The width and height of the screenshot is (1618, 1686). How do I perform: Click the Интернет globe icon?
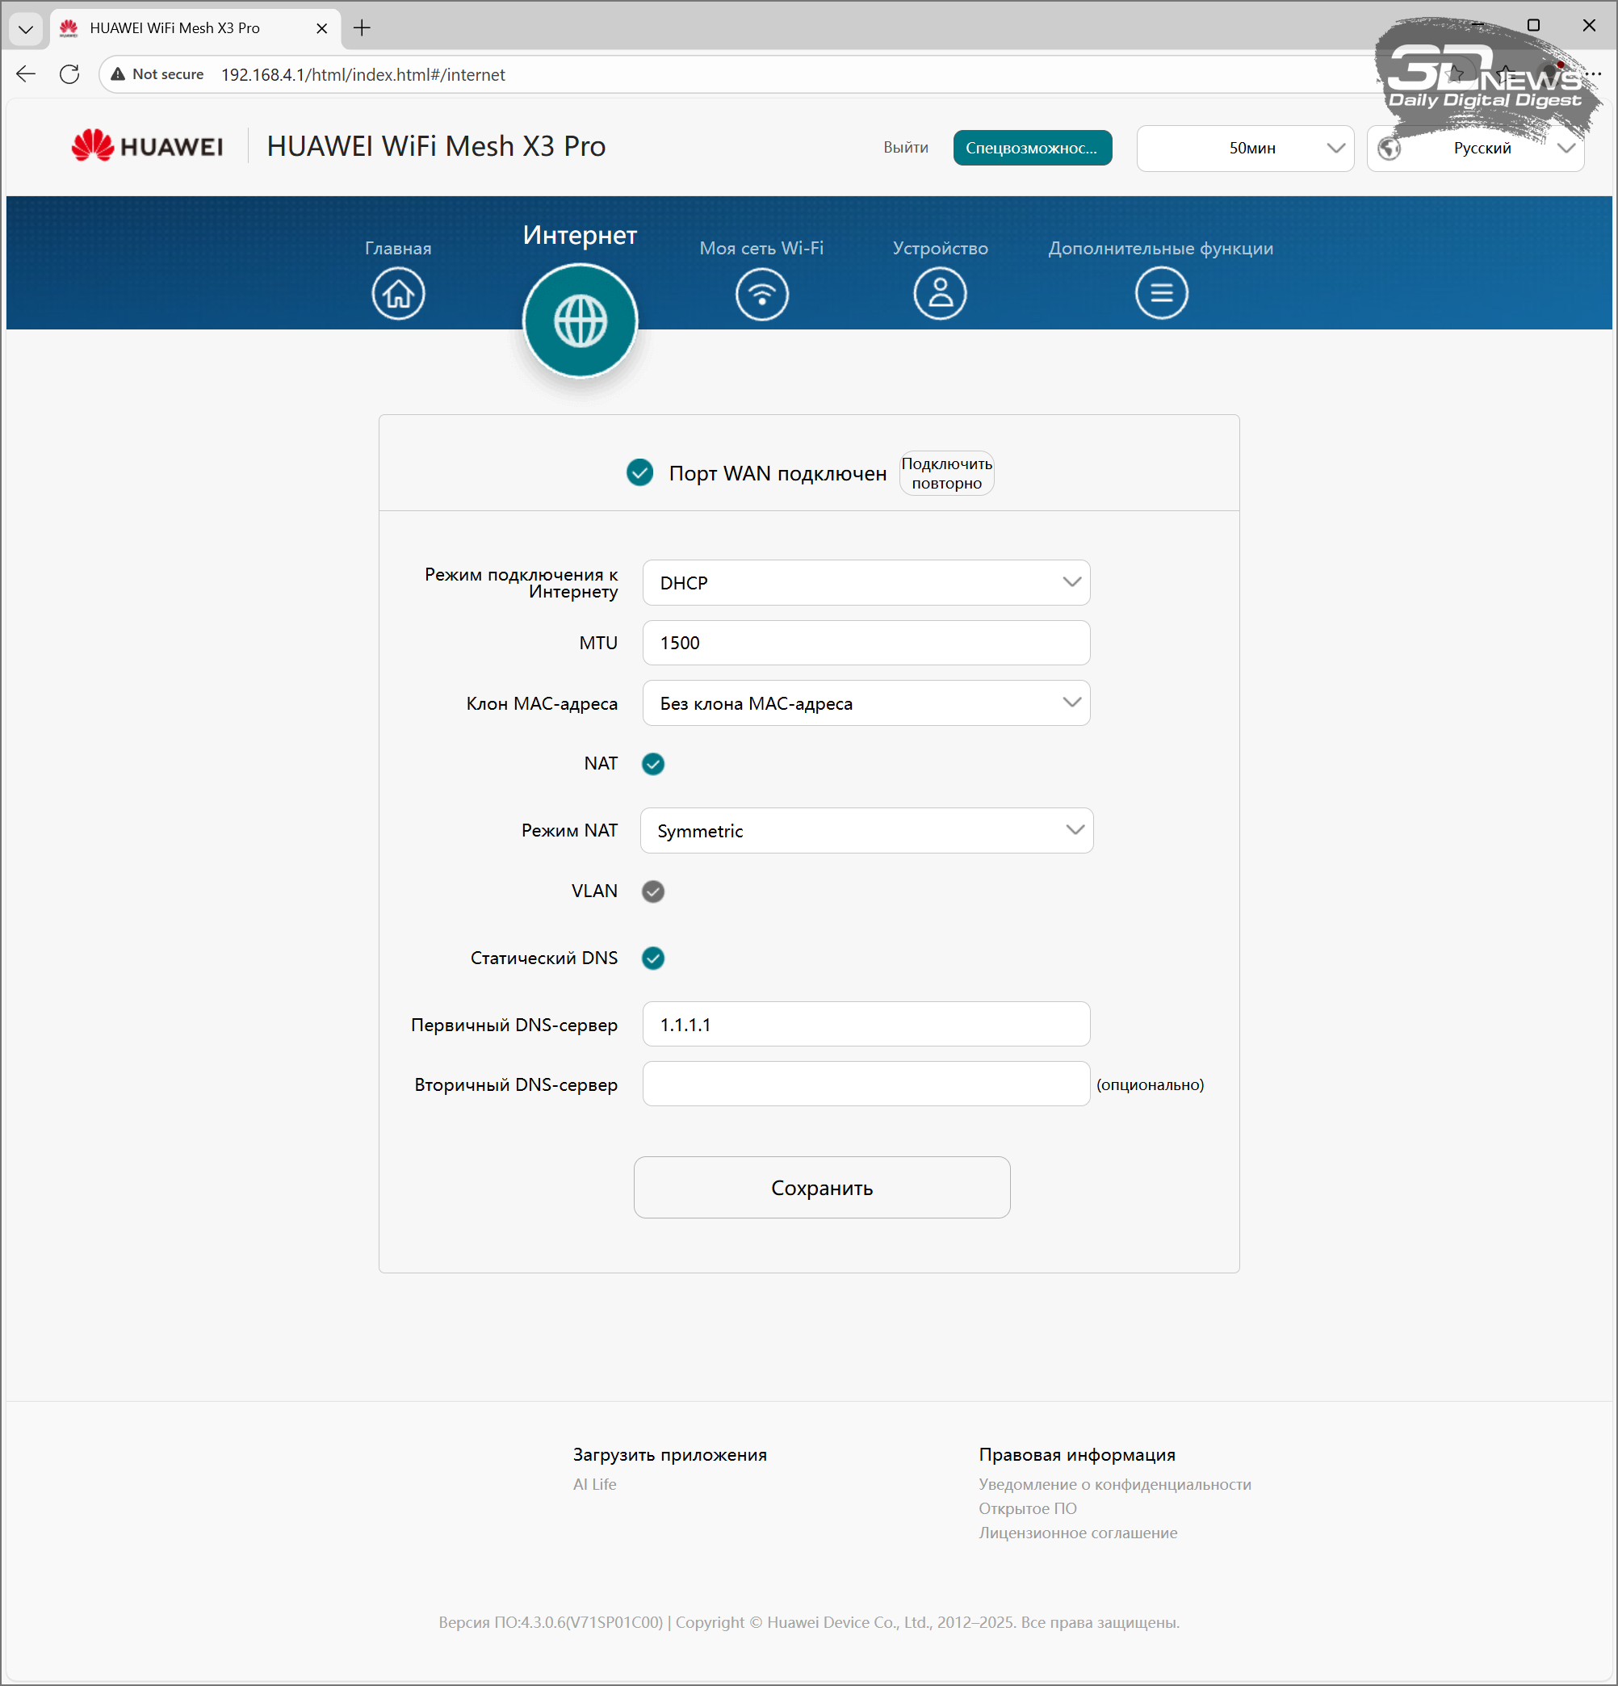coord(580,321)
